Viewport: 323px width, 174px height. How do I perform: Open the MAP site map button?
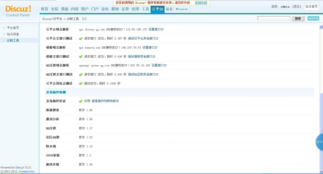[313, 18]
